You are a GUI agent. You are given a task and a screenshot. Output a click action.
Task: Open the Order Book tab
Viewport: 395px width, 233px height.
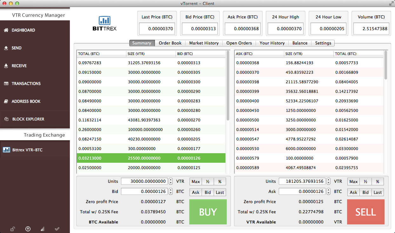170,43
